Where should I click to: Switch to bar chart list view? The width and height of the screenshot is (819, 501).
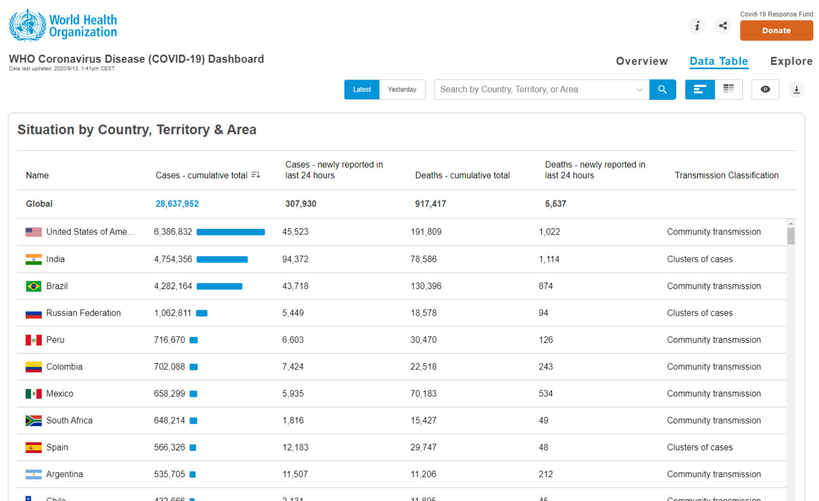coord(700,90)
